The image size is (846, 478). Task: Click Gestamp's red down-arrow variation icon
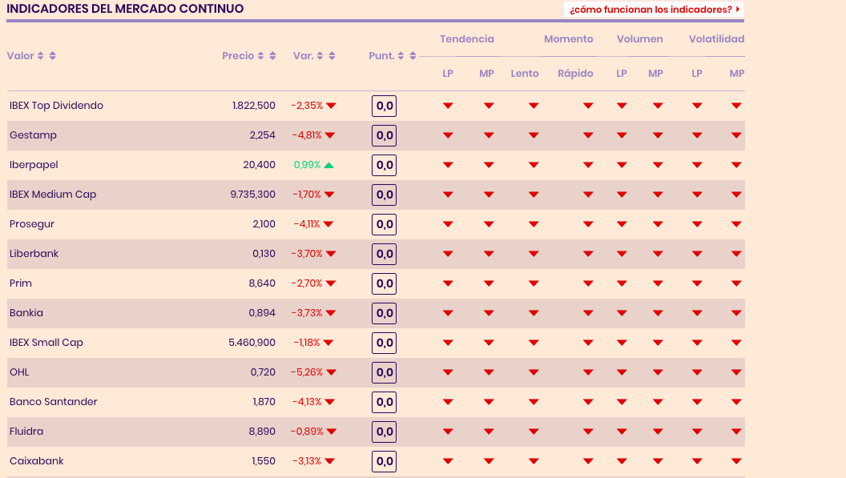[330, 135]
